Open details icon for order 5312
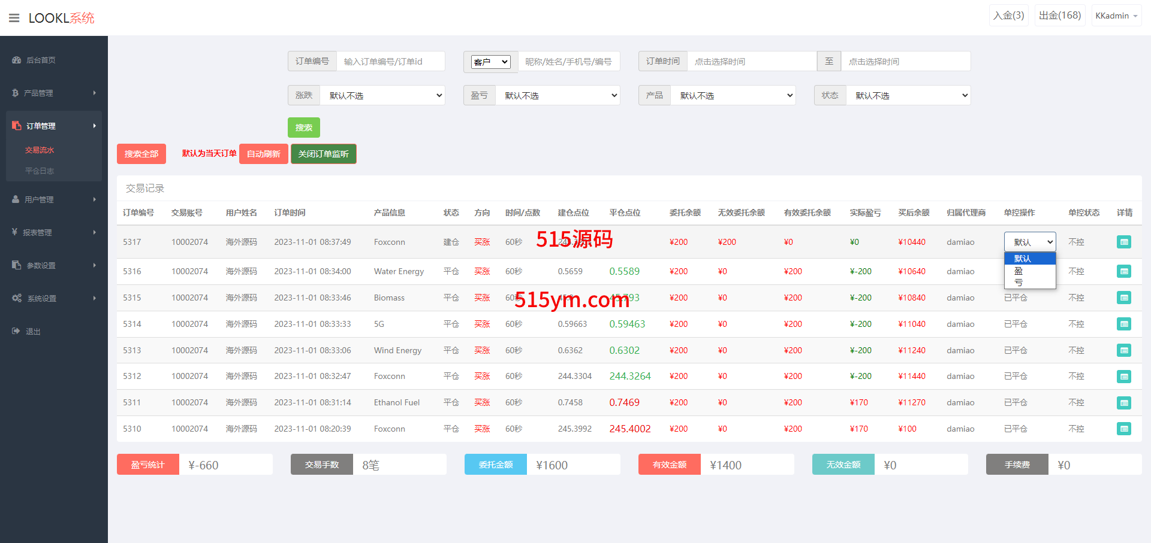The image size is (1151, 543). click(1123, 377)
